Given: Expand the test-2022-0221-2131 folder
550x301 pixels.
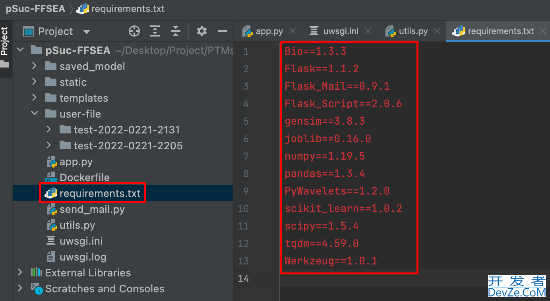Looking at the screenshot, I should (x=49, y=129).
